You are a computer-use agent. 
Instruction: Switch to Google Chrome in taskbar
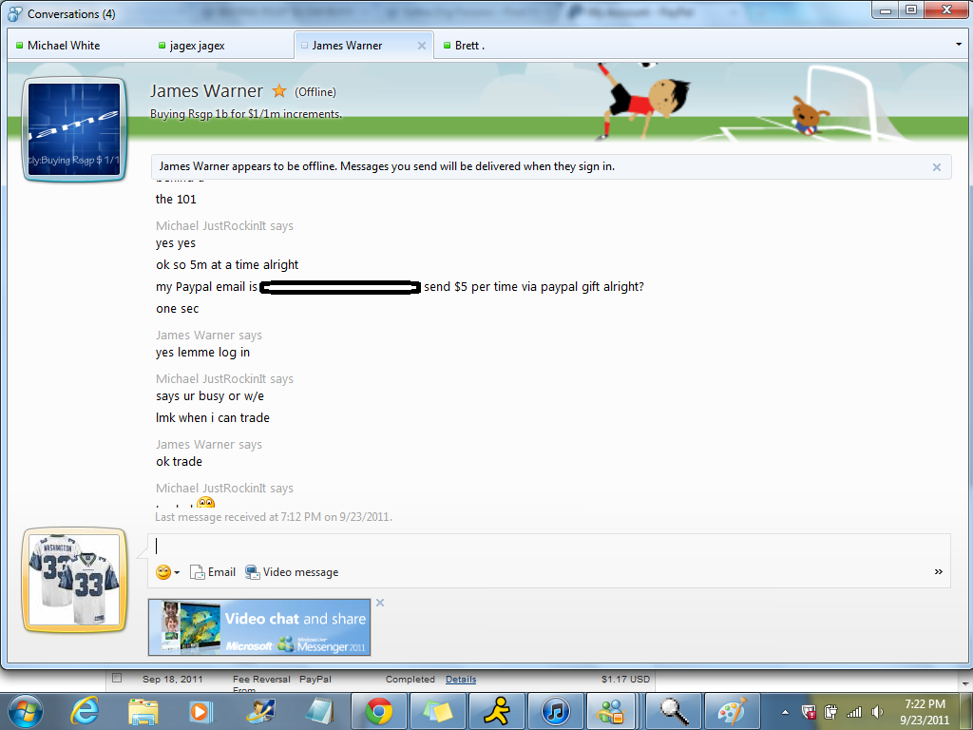click(x=378, y=711)
